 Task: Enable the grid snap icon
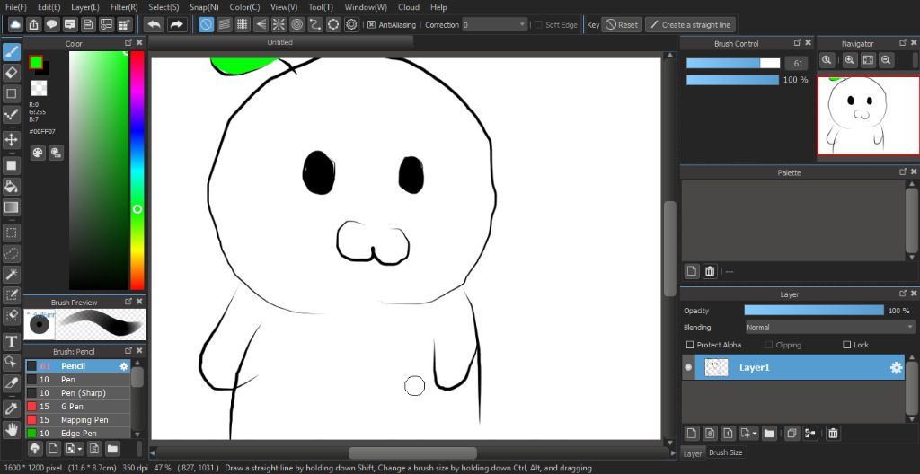243,24
